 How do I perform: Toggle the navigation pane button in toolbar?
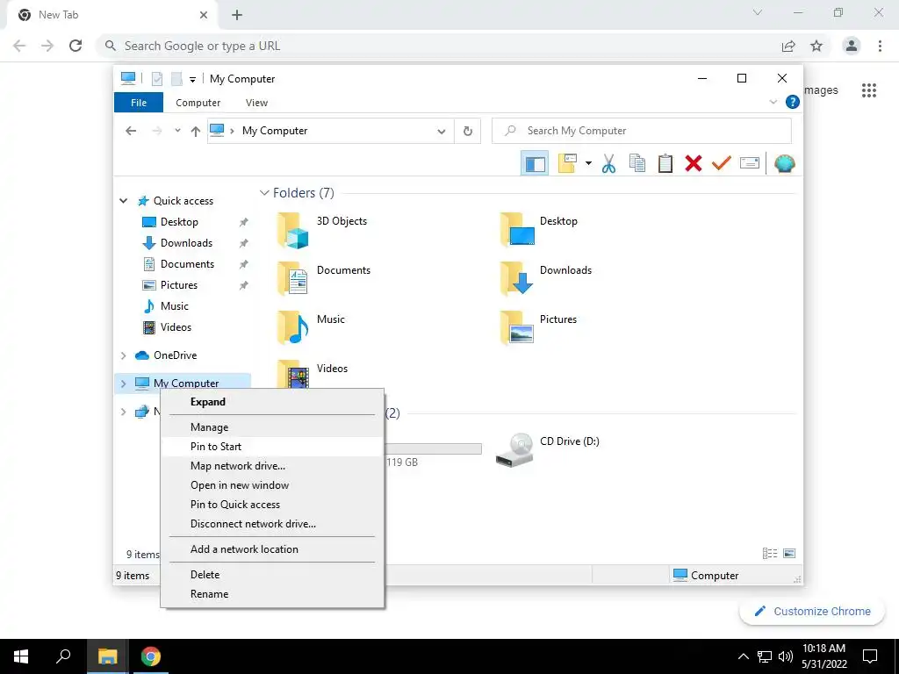535,163
